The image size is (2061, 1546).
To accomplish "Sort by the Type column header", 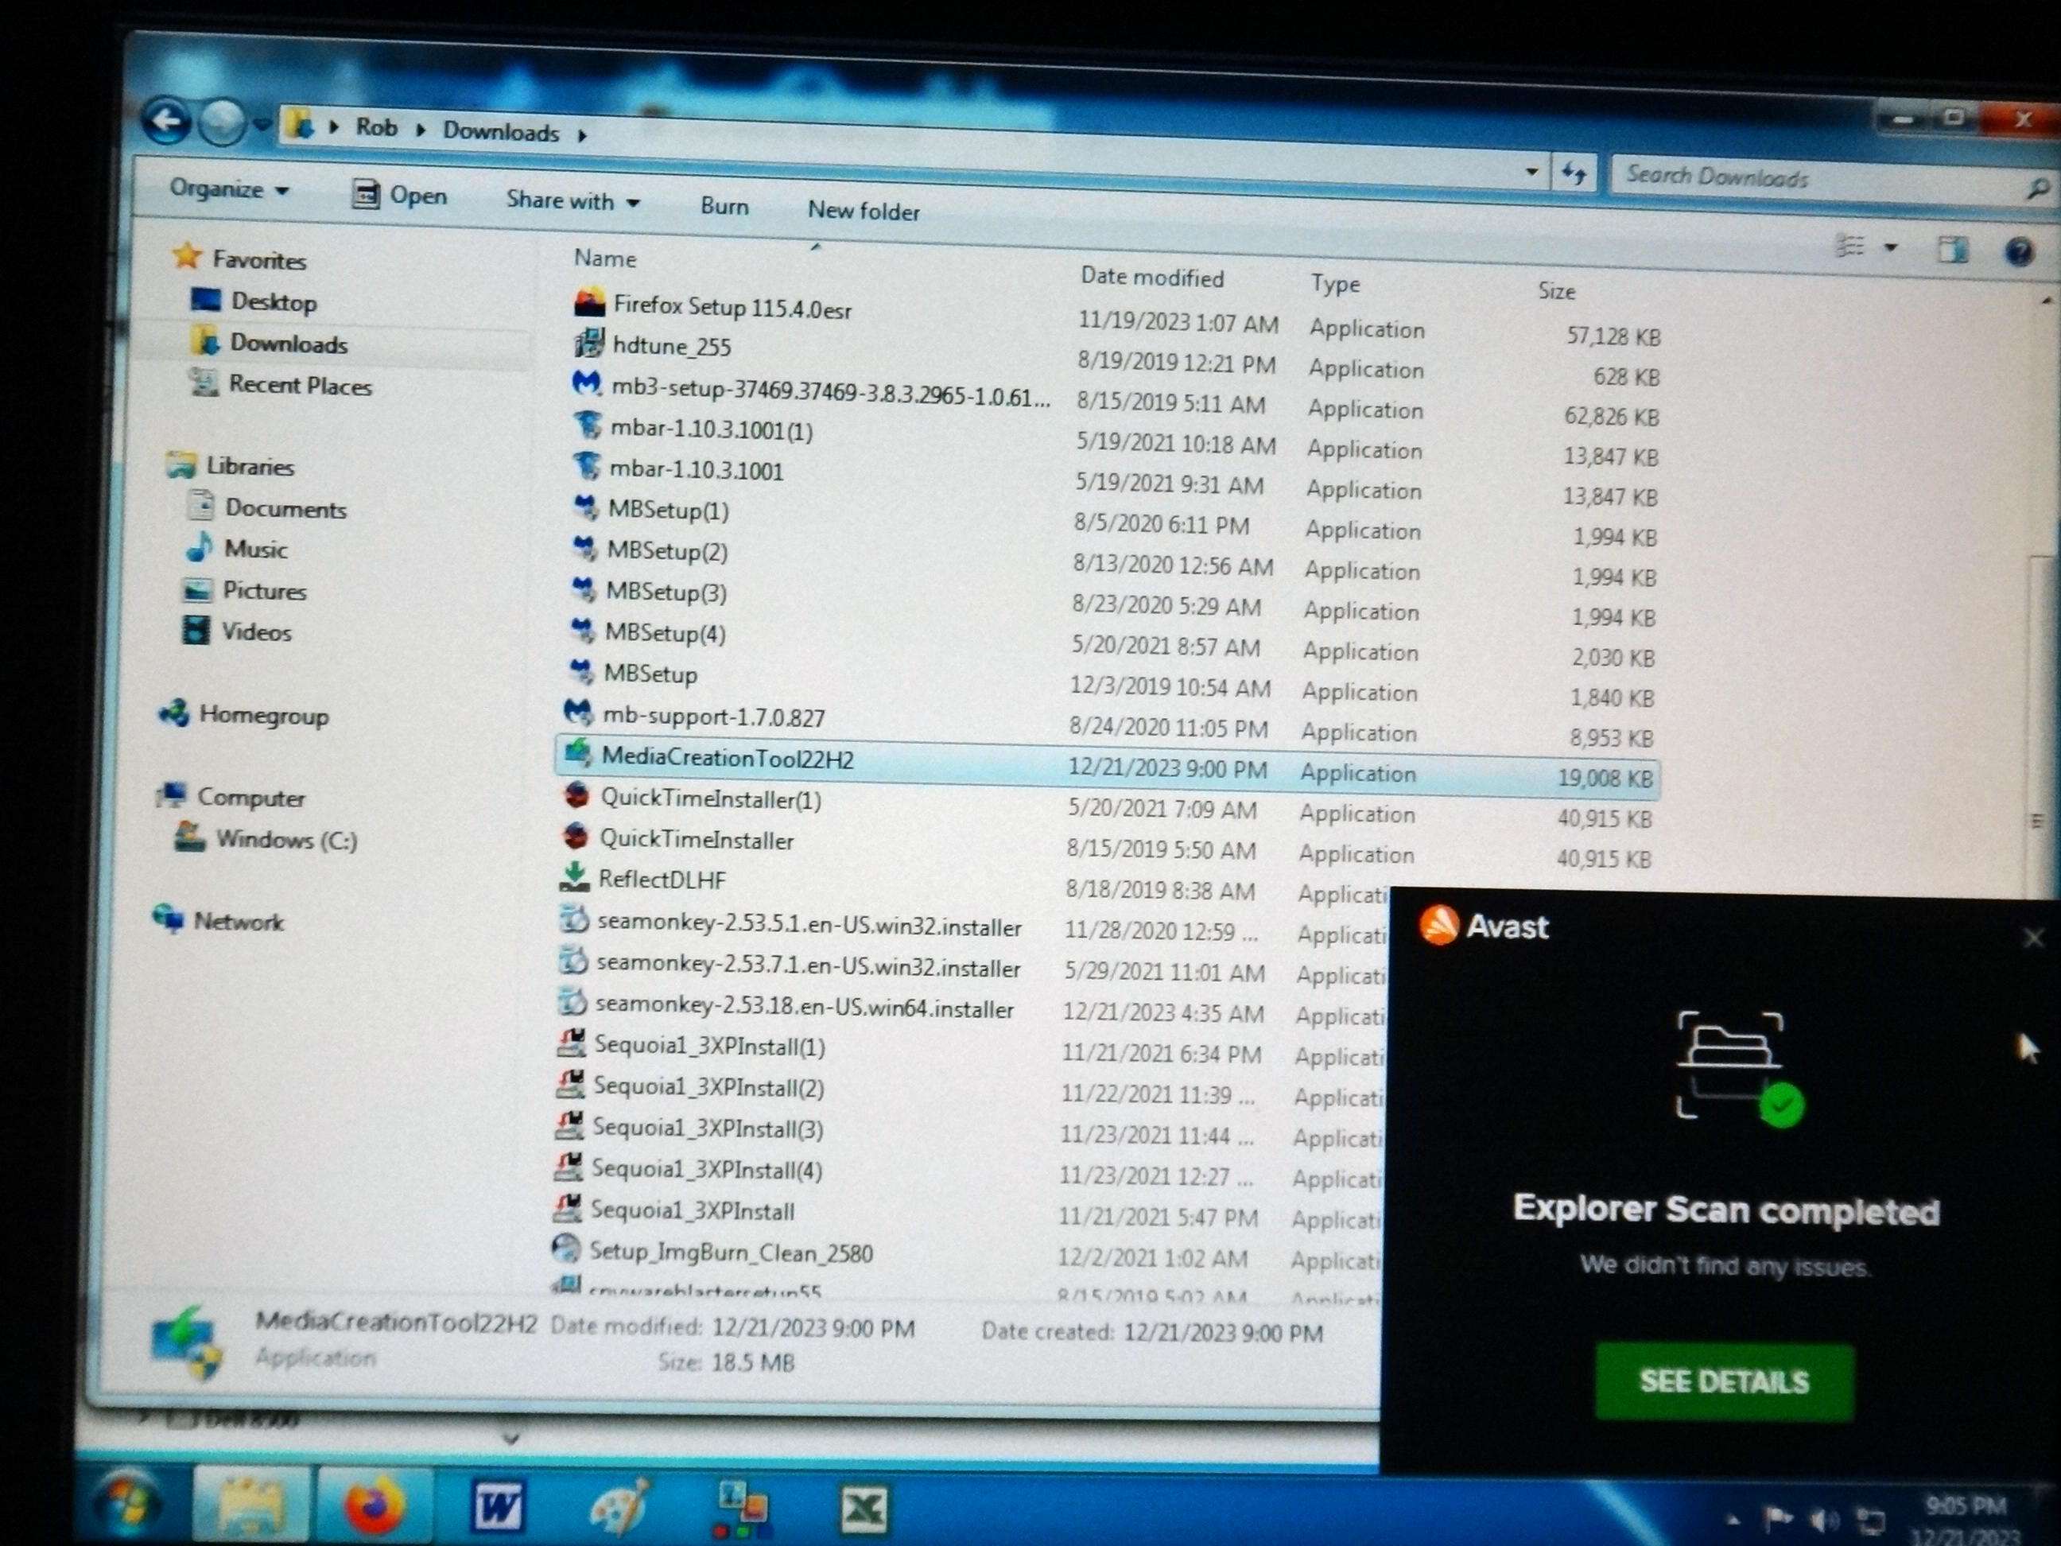I will pyautogui.click(x=1335, y=283).
